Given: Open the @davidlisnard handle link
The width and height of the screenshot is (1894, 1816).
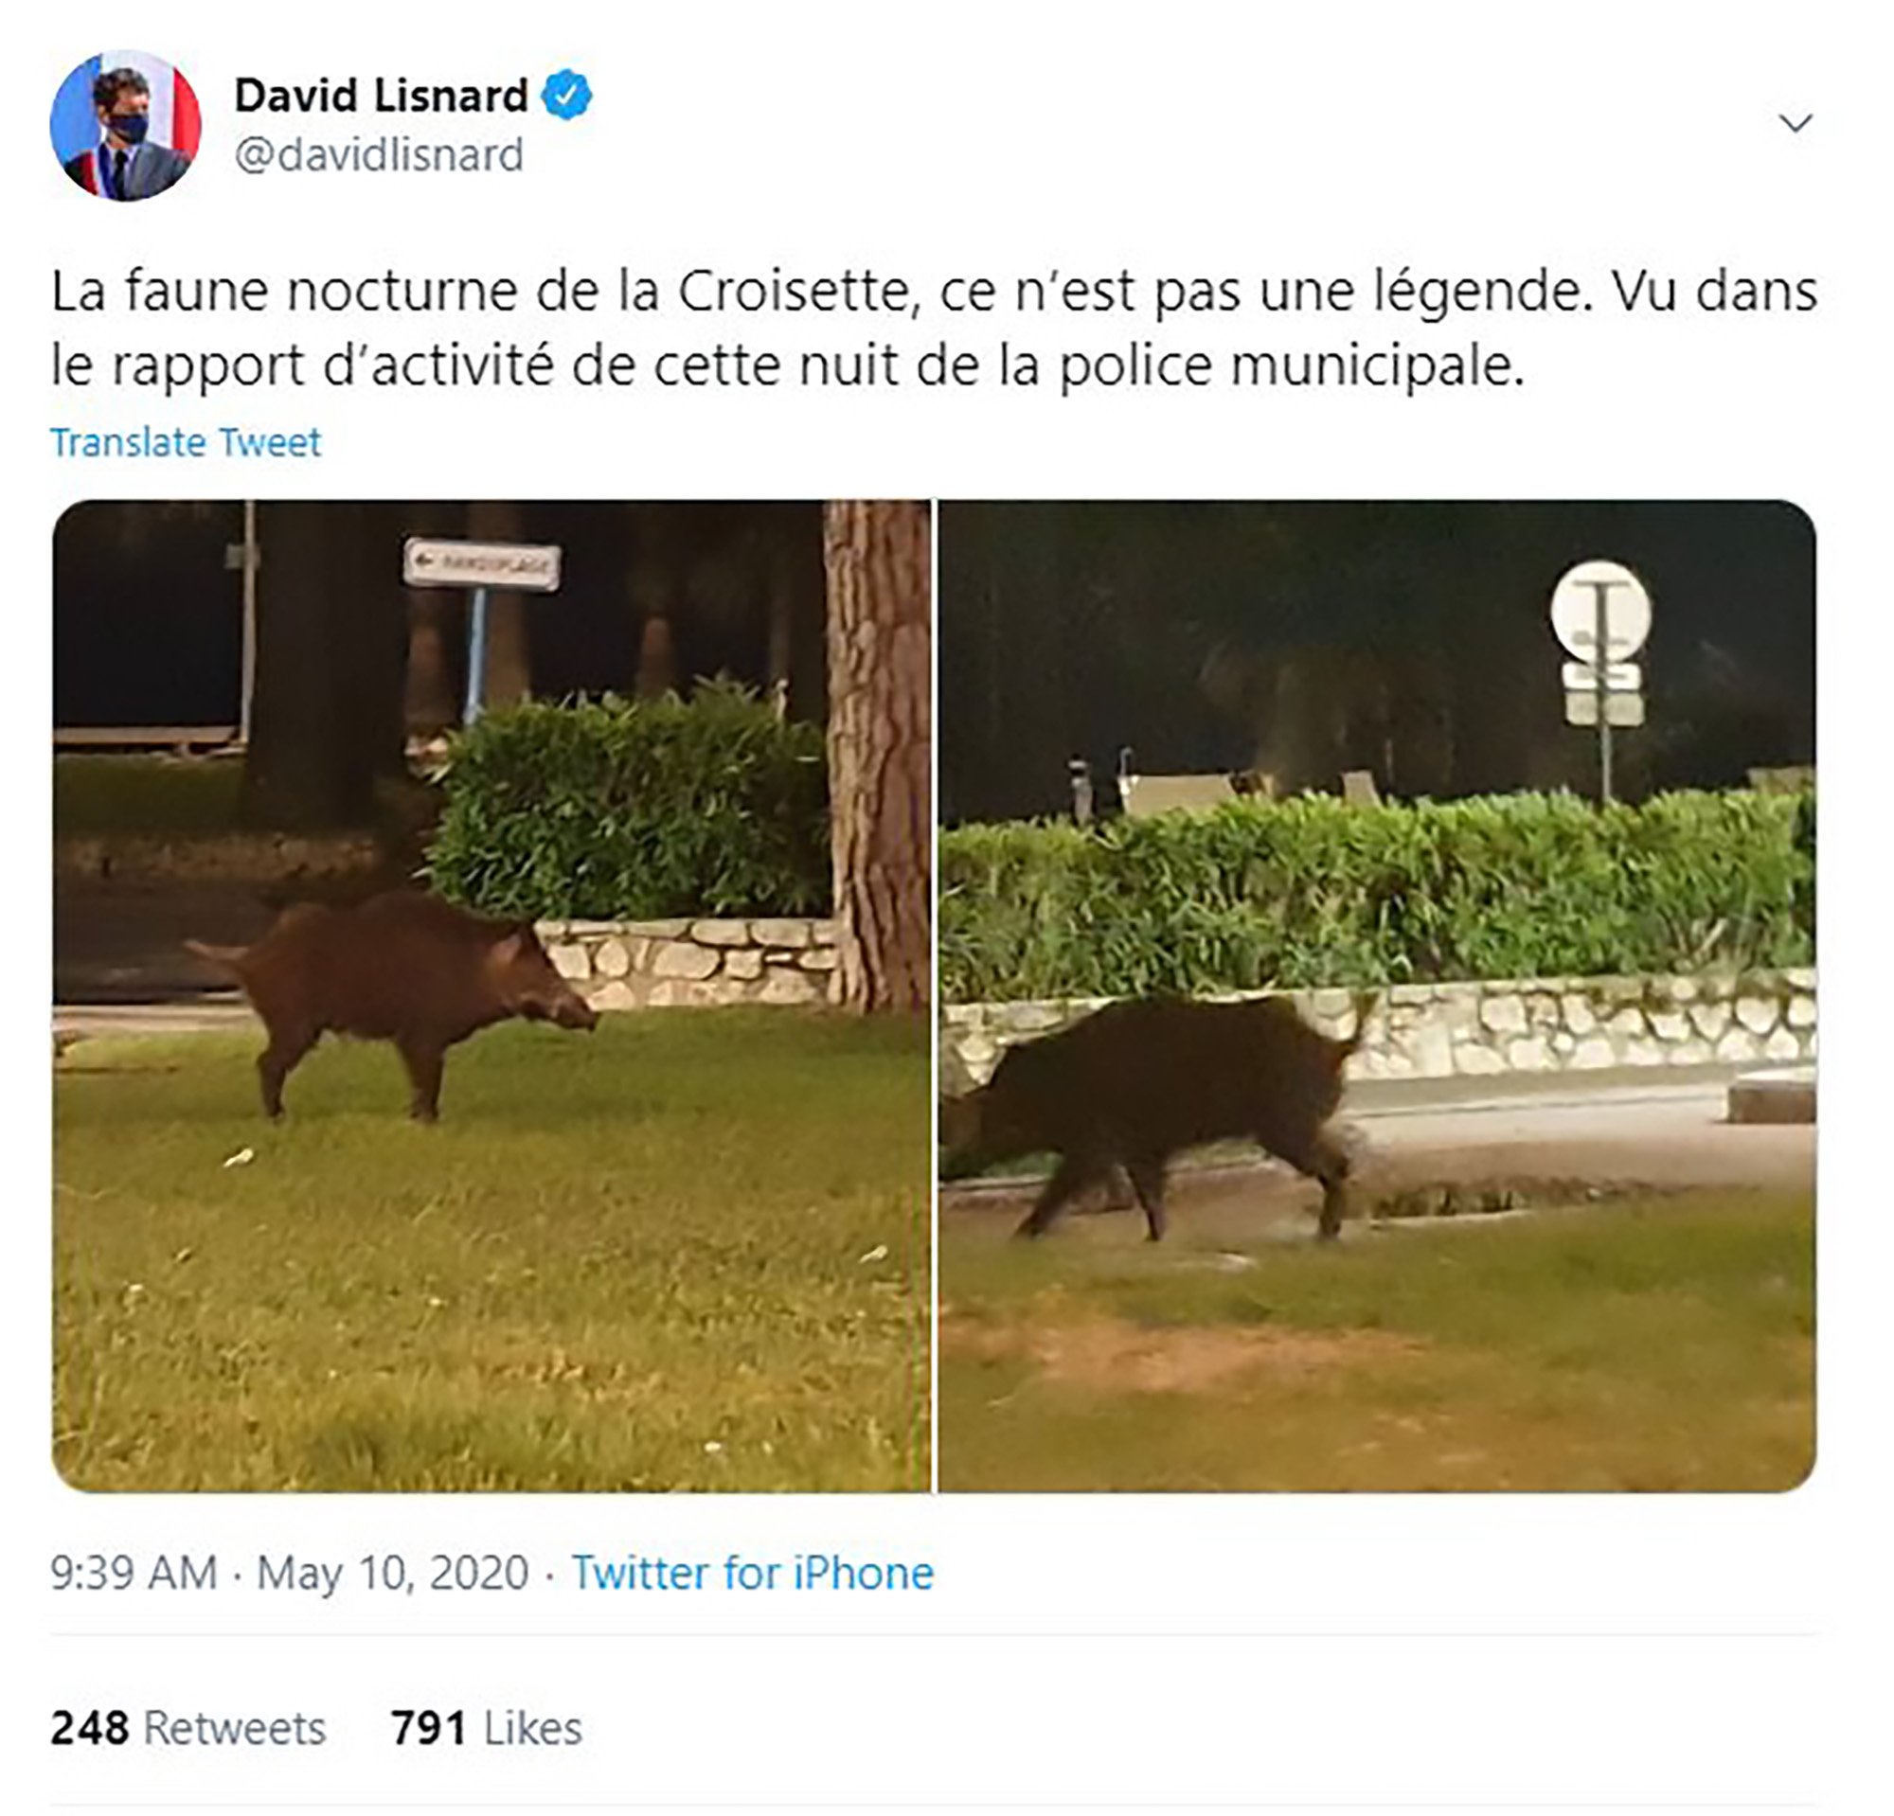Looking at the screenshot, I should (x=379, y=154).
